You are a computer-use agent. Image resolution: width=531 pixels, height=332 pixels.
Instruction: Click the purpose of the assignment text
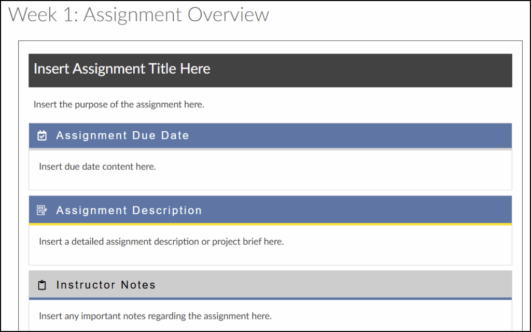[x=119, y=104]
